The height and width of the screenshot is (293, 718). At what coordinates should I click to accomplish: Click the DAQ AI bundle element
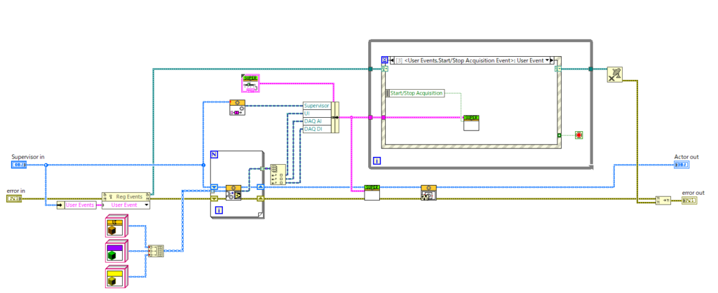316,121
